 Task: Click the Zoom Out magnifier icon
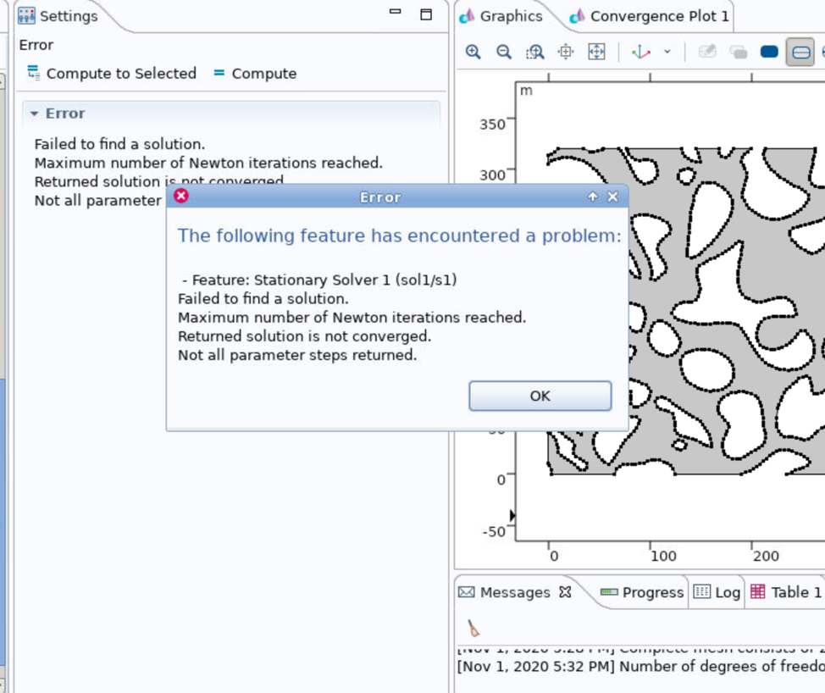pyautogui.click(x=504, y=53)
